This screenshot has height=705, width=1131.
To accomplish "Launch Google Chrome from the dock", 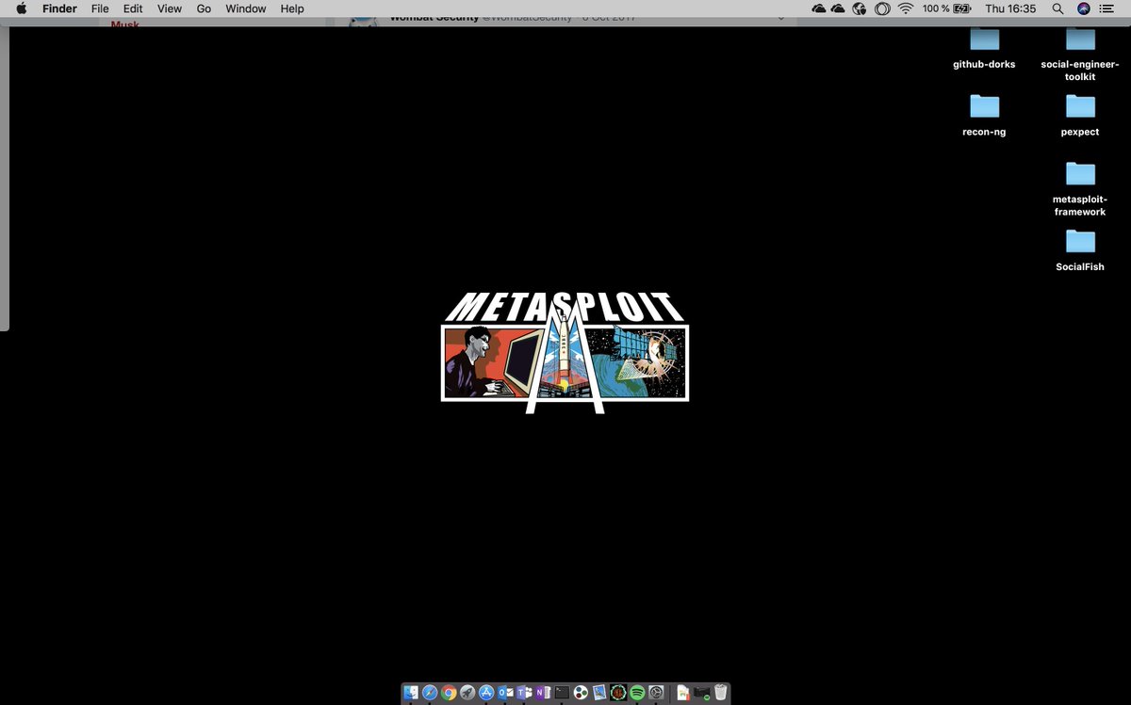I will click(x=449, y=693).
